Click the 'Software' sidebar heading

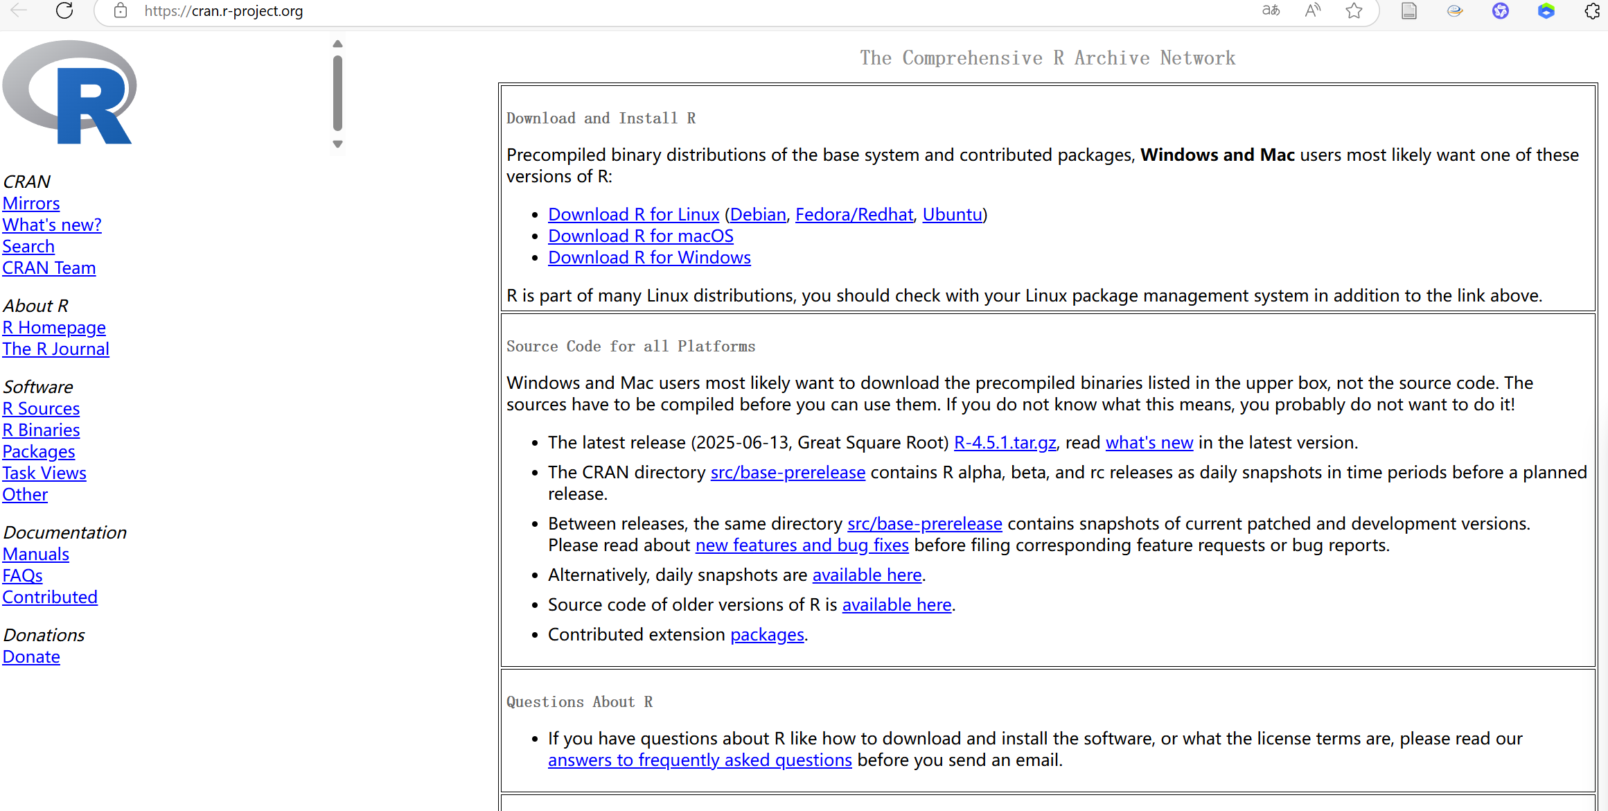tap(37, 387)
